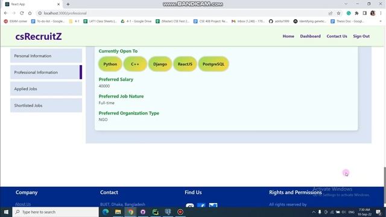Open Microsoft Edge from the taskbar
The width and height of the screenshot is (386, 217).
tap(106, 212)
